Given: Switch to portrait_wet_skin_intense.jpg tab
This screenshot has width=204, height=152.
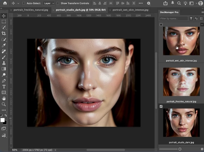Looking at the screenshot, I should tap(130, 10).
